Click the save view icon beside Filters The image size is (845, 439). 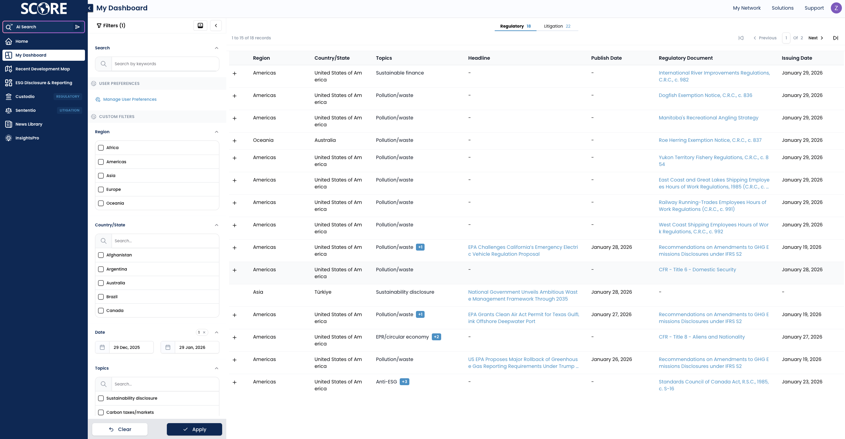200,26
